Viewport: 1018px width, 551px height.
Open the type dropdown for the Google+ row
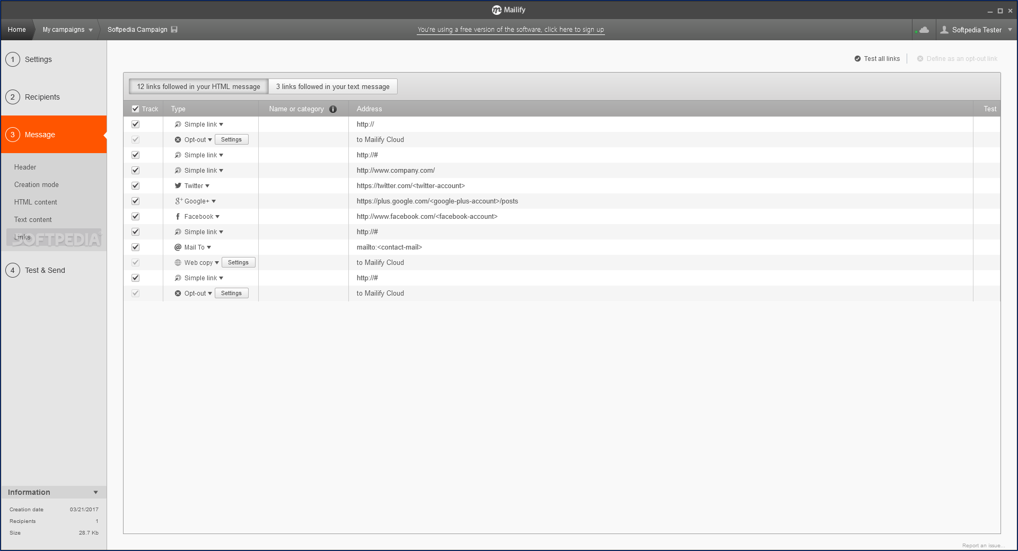[x=214, y=201]
